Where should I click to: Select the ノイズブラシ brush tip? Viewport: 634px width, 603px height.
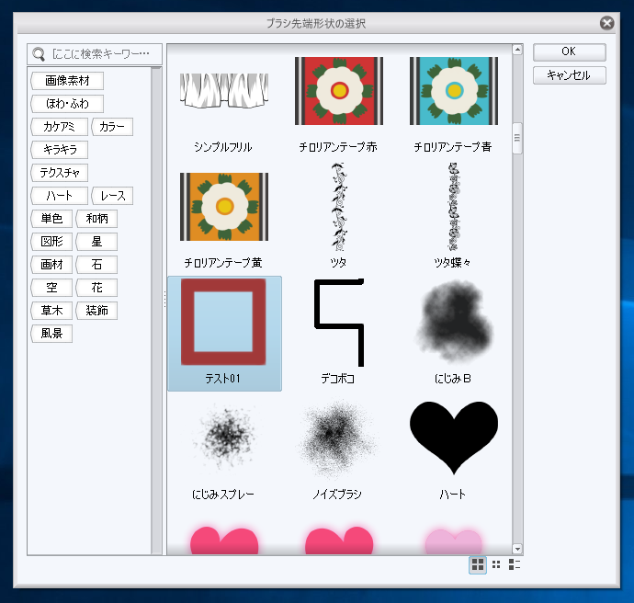coord(339,438)
